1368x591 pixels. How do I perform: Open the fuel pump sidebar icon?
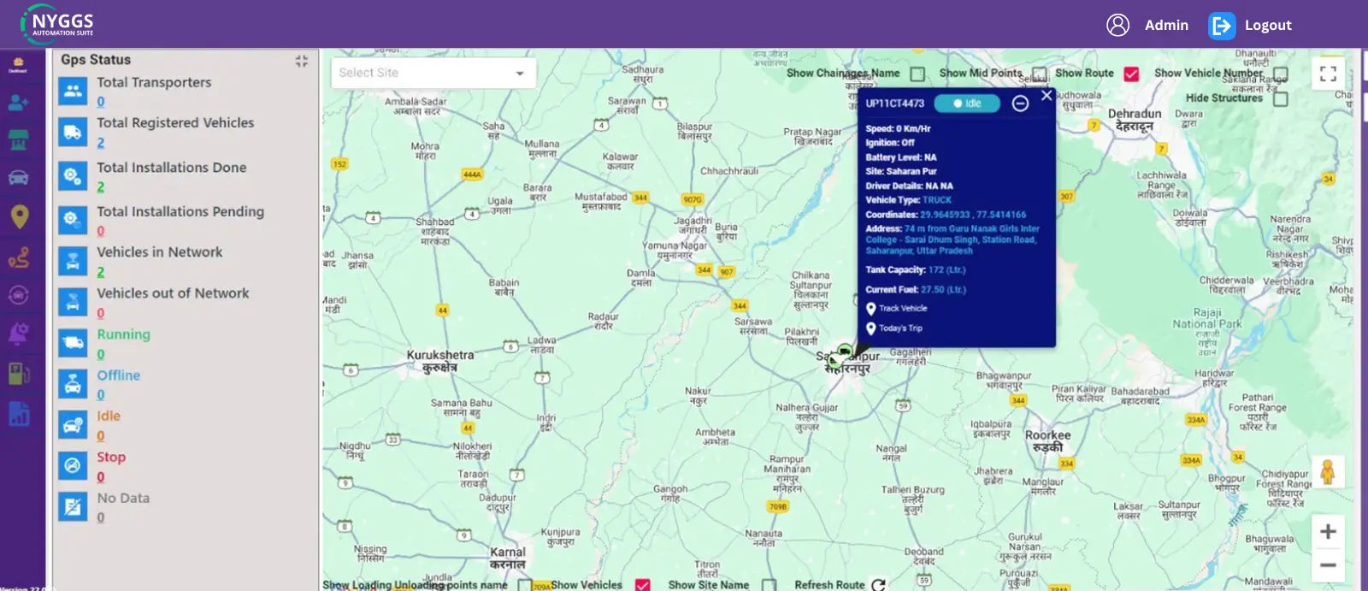[18, 374]
